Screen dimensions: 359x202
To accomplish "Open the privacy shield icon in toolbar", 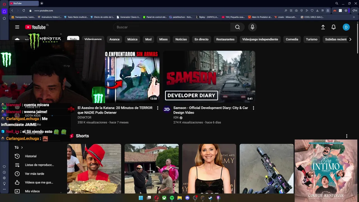I will point(302,10).
